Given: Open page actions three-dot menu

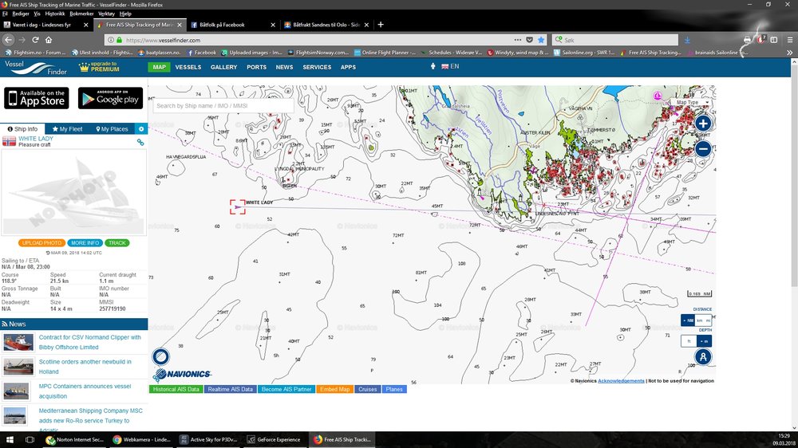Looking at the screenshot, I should (518, 40).
